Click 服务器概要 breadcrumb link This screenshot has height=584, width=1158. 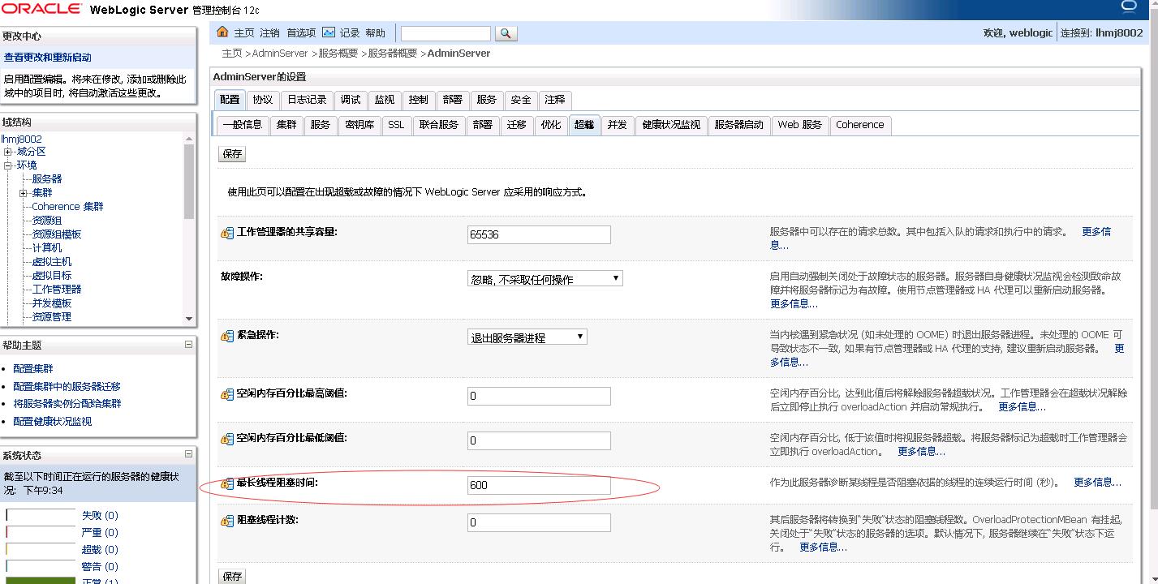pyautogui.click(x=393, y=54)
